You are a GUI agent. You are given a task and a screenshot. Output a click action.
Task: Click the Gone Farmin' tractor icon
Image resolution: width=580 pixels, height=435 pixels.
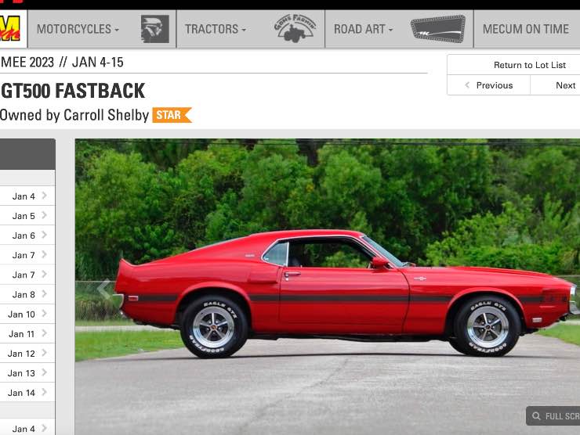(295, 28)
